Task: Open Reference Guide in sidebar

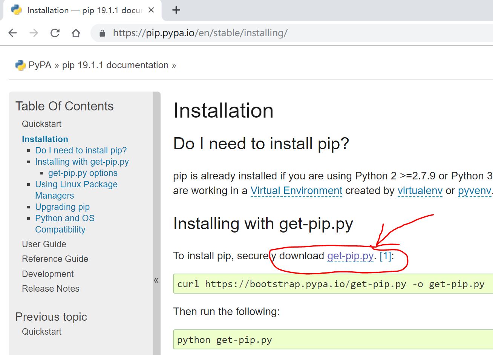Action: 55,259
